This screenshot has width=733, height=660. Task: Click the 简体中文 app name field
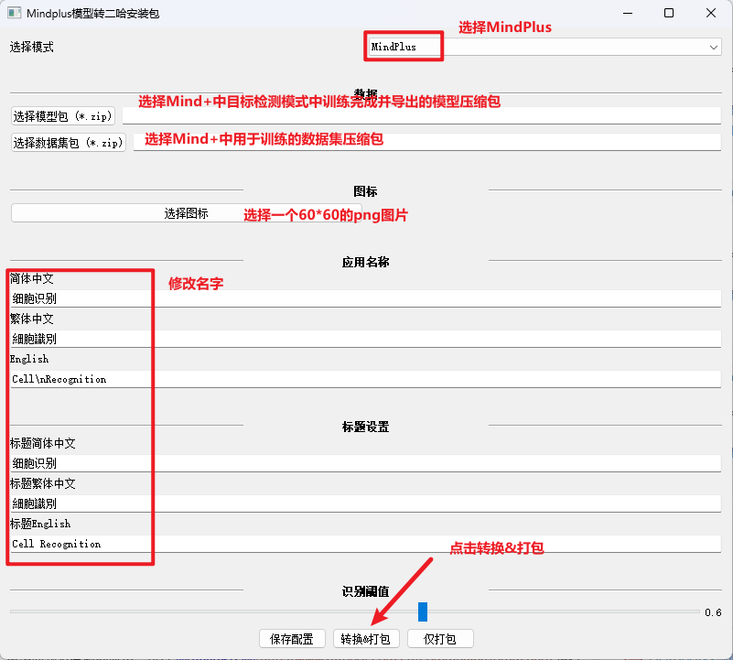click(366, 298)
